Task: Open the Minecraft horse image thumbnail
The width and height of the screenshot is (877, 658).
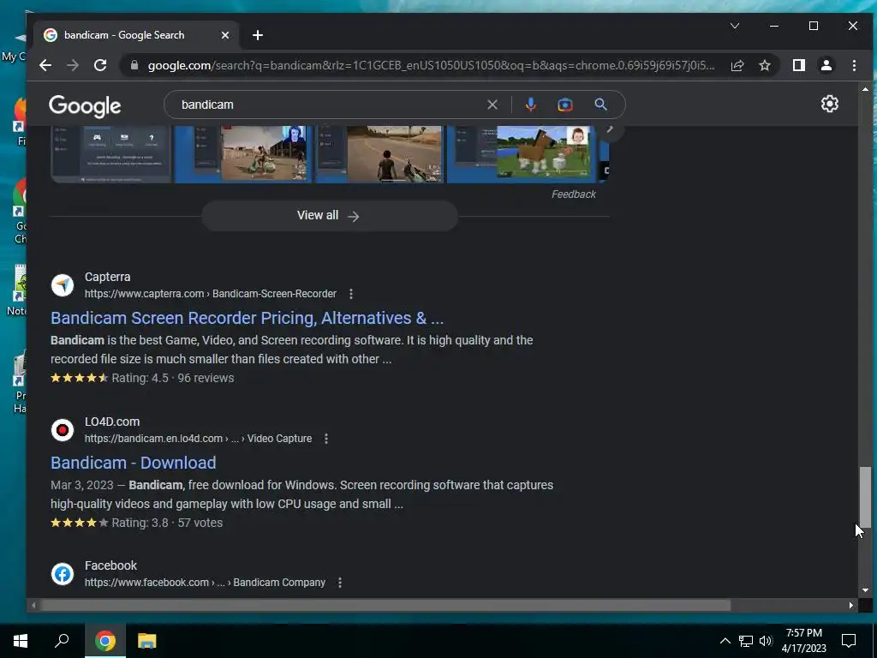Action: coord(522,154)
